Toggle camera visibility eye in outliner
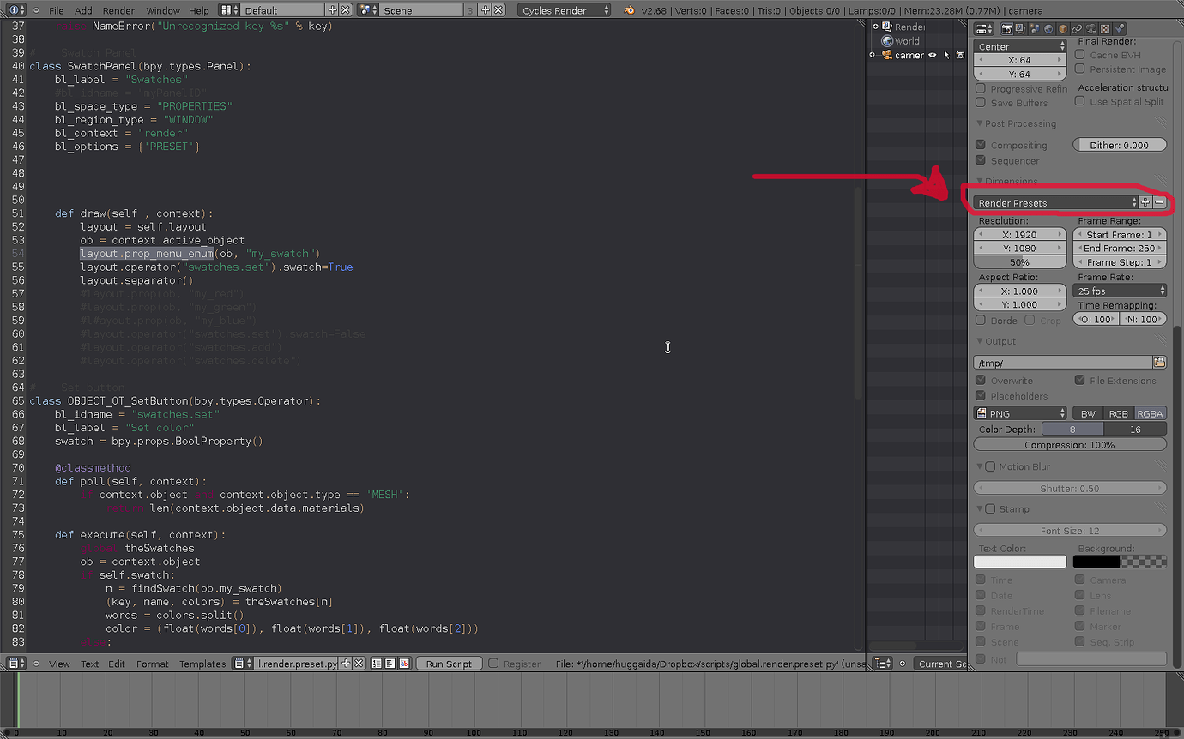This screenshot has height=739, width=1184. pyautogui.click(x=932, y=55)
